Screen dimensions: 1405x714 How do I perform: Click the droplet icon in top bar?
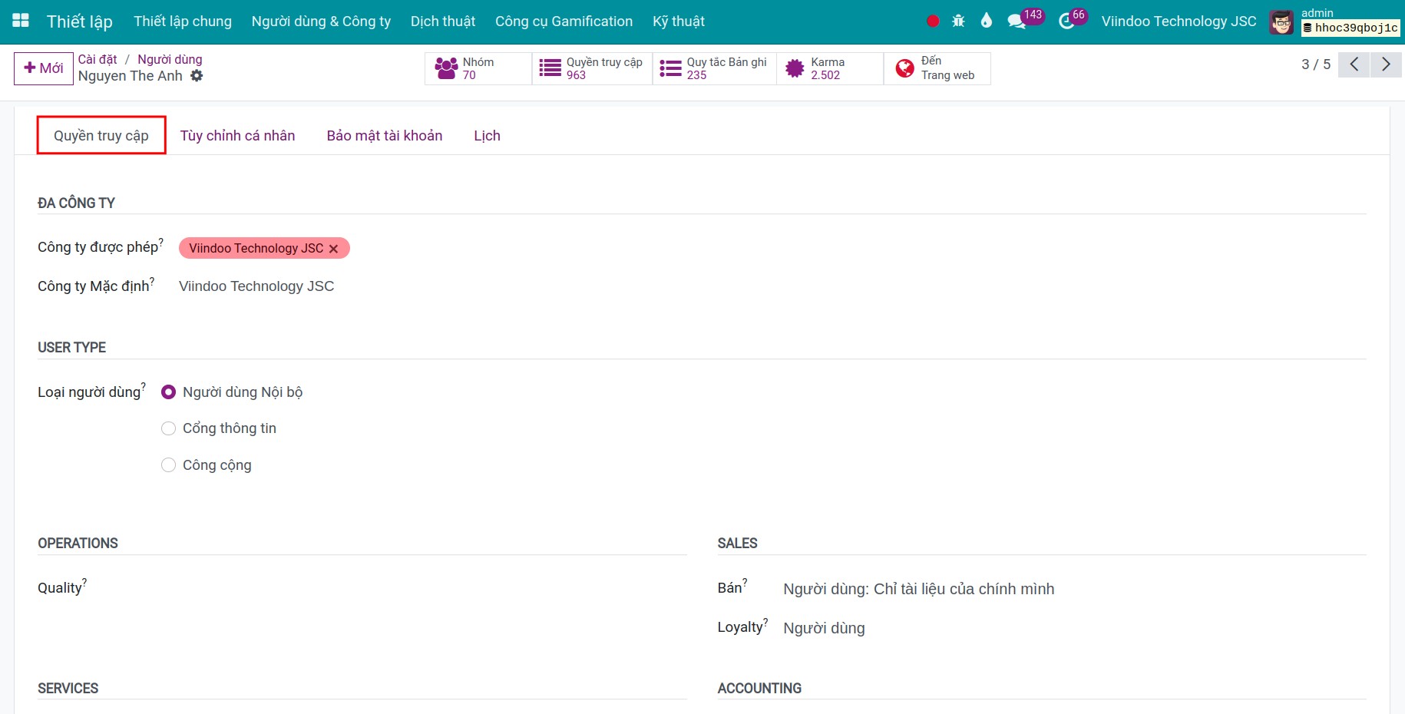coord(987,21)
